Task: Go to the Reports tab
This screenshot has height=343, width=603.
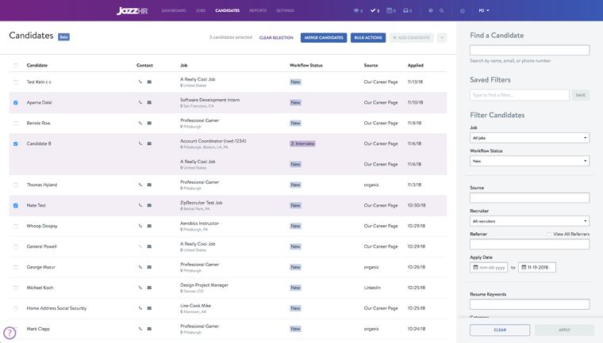Action: pyautogui.click(x=258, y=11)
